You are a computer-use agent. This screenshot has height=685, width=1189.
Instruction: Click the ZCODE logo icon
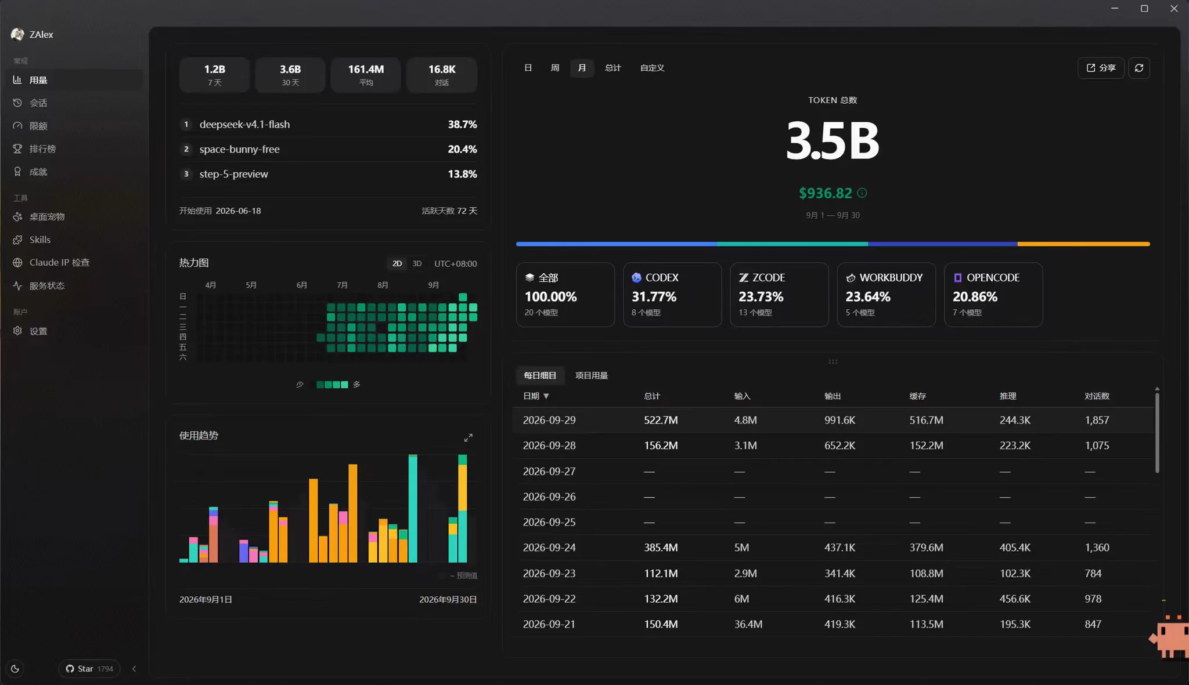(743, 278)
